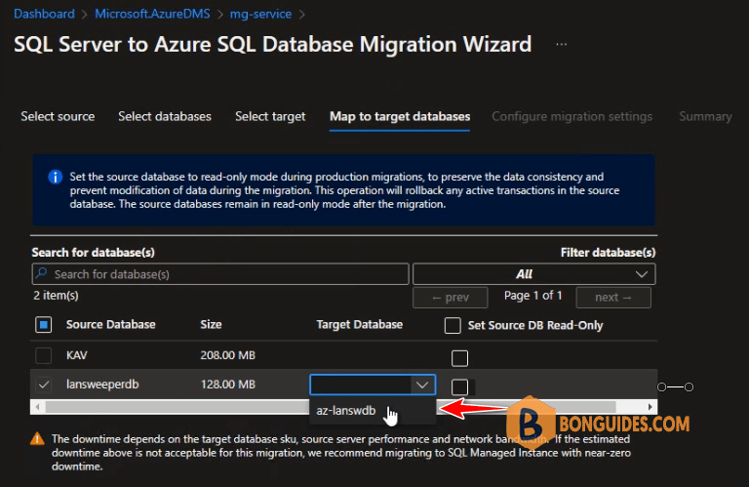Viewport: 749px width, 487px height.
Task: Switch to the Select source tab
Action: pos(58,116)
